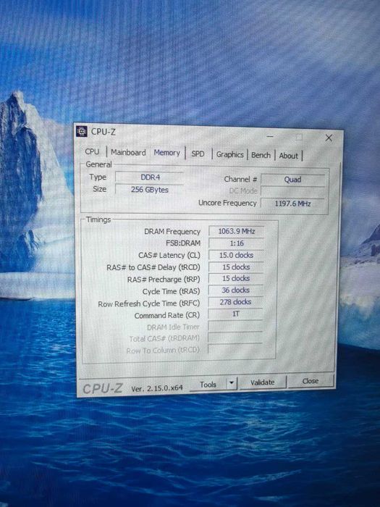Click the Validate button

[x=262, y=382]
